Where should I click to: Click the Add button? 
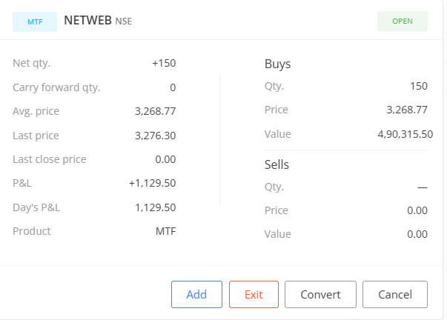[x=196, y=294]
